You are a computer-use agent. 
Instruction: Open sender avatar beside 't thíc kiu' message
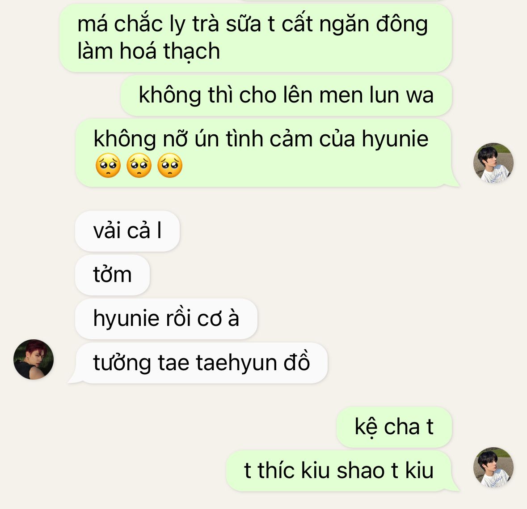[493, 467]
